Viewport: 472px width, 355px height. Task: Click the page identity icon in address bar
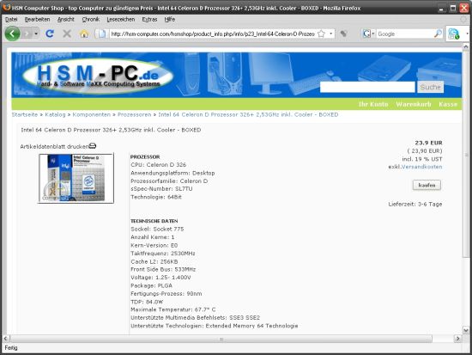(102, 34)
